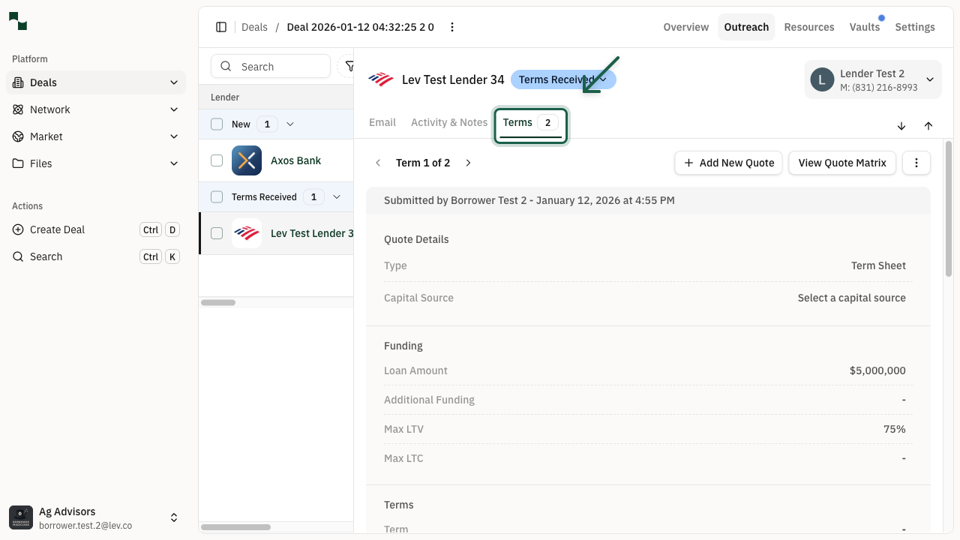Image resolution: width=960 pixels, height=540 pixels.
Task: Check the New group checkbox
Action: point(217,124)
